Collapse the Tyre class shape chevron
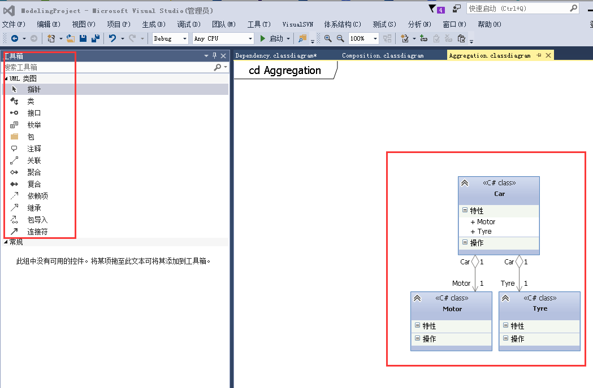Image resolution: width=593 pixels, height=388 pixels. click(505, 298)
